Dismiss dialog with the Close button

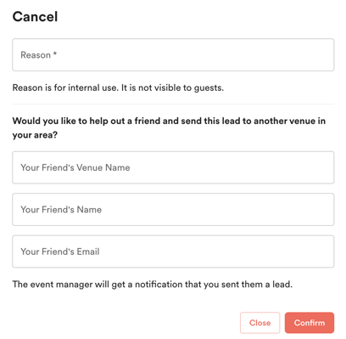click(x=259, y=323)
